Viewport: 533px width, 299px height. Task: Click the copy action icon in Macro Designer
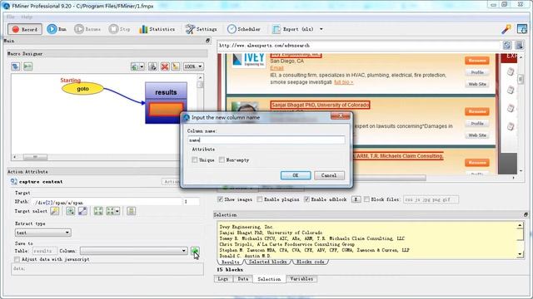click(152, 66)
